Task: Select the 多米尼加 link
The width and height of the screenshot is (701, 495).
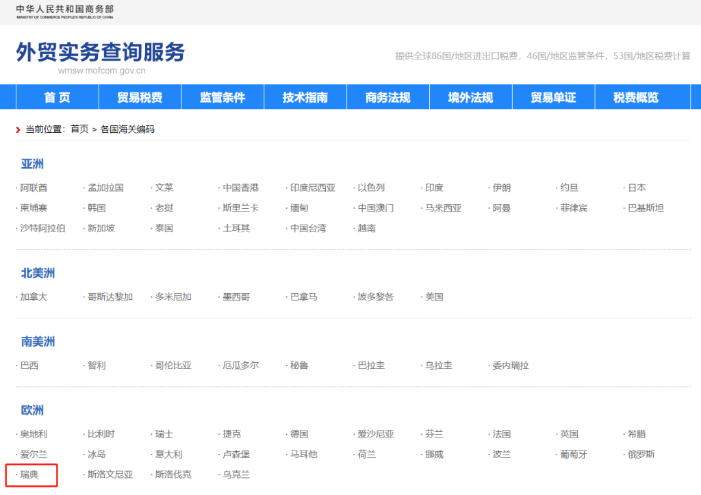Action: tap(173, 297)
